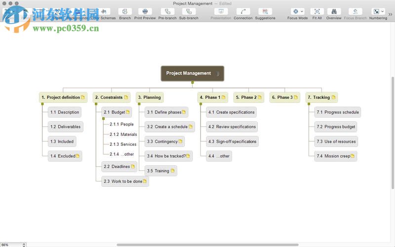Collapse the 1. Project definition branch handle
This screenshot has height=247, width=395.
[x=42, y=104]
